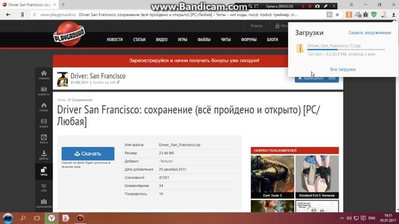Click the zip file icon in downloads popup

coord(300,49)
